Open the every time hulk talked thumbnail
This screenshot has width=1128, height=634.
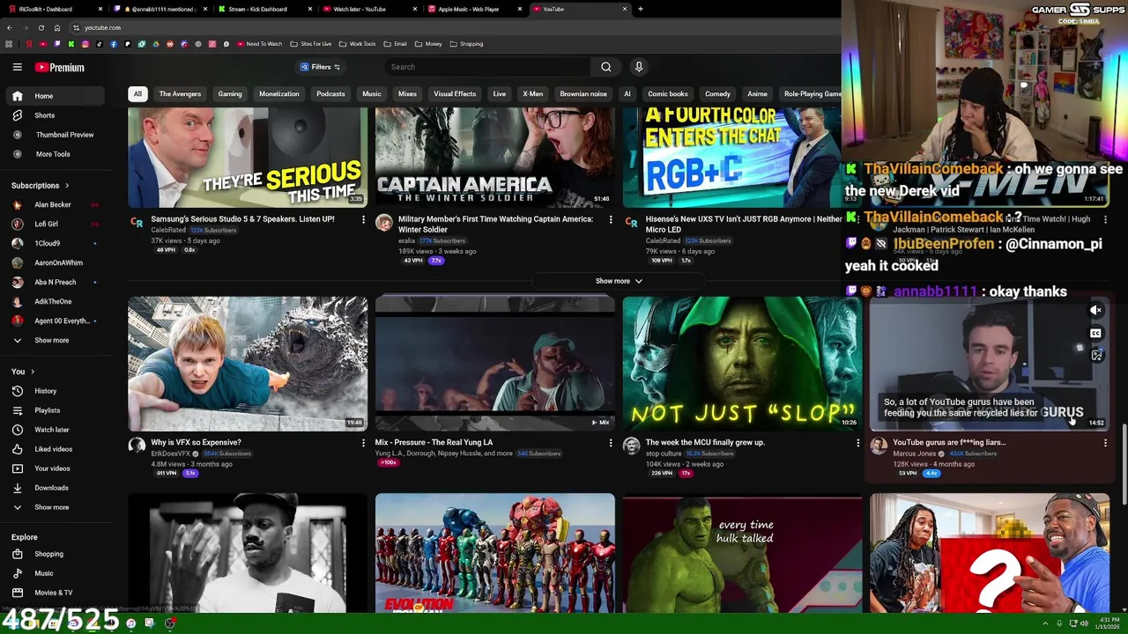tap(742, 552)
